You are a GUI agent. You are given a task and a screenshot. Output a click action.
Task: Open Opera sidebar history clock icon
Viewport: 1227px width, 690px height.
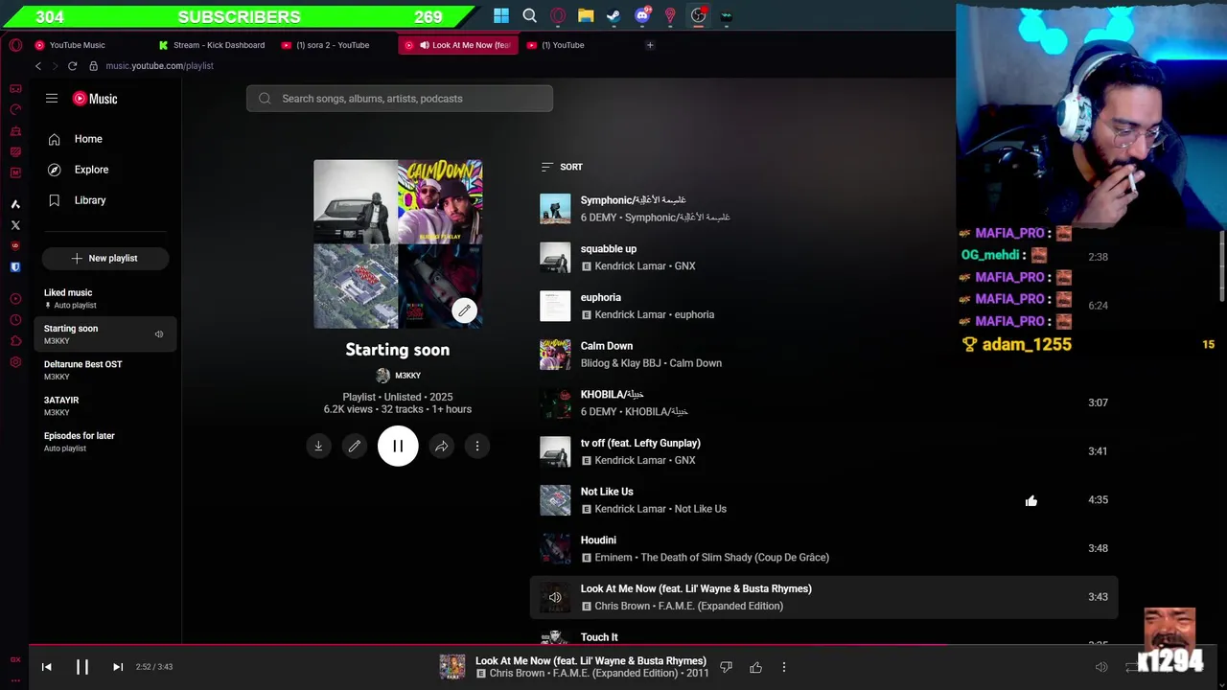coord(15,320)
